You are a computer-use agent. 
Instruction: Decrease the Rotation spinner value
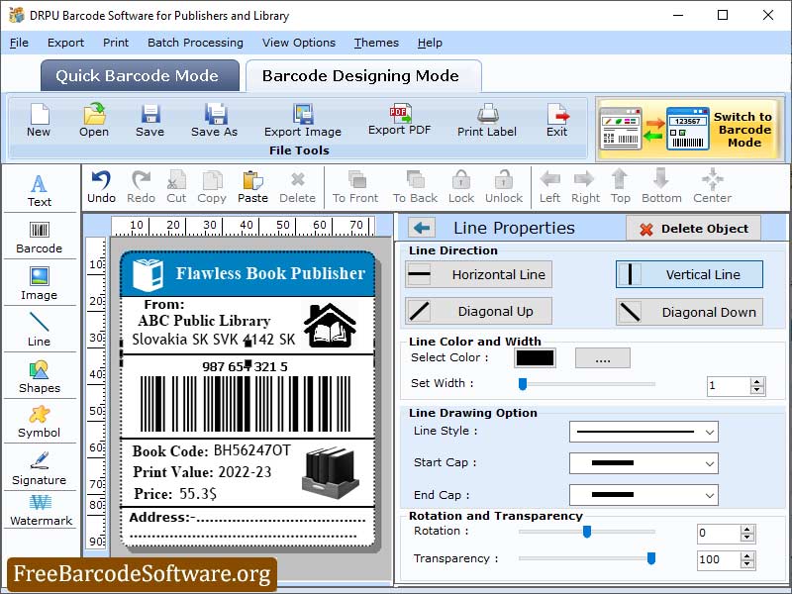tap(747, 538)
